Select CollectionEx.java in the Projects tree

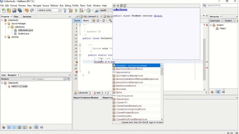[25, 30]
